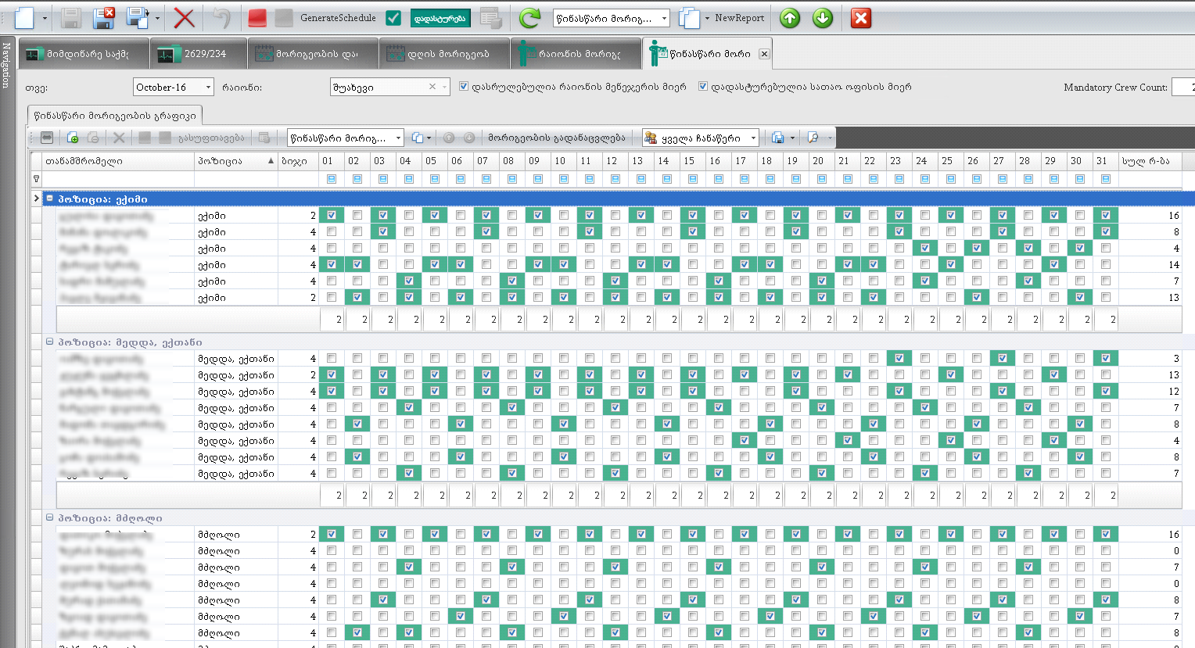Check day 02 in ექიმი row totaling 16
1195x648 pixels.
357,215
